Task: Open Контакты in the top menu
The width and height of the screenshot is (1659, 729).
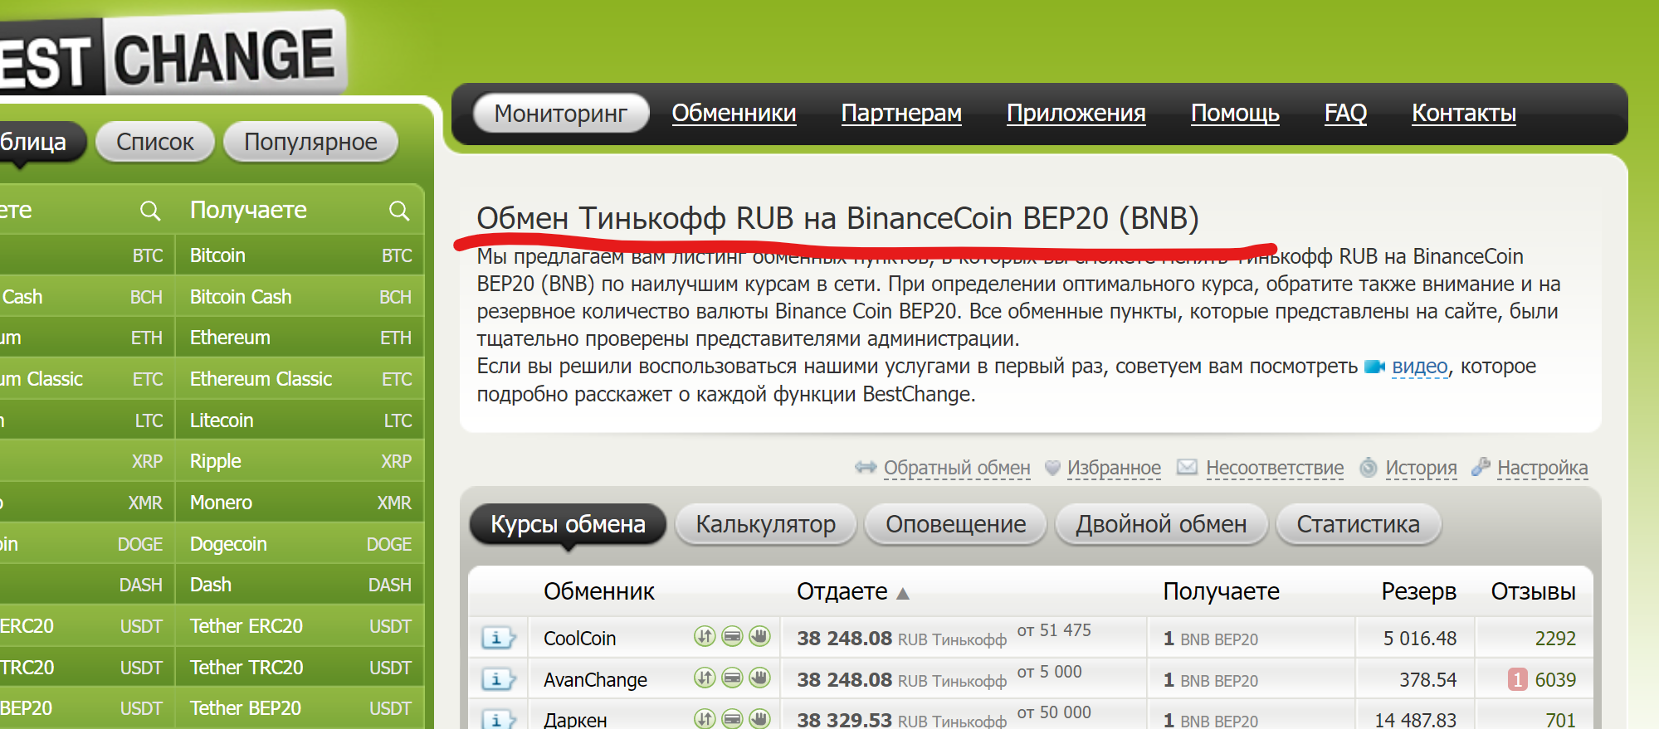Action: (x=1464, y=113)
